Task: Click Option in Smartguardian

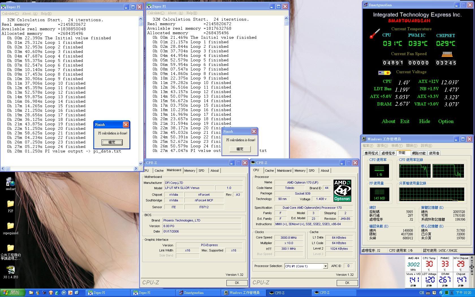Action: (446, 121)
